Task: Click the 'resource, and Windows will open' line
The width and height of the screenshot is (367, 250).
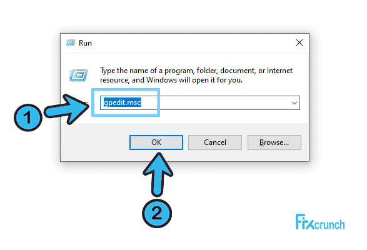Action: 171,80
